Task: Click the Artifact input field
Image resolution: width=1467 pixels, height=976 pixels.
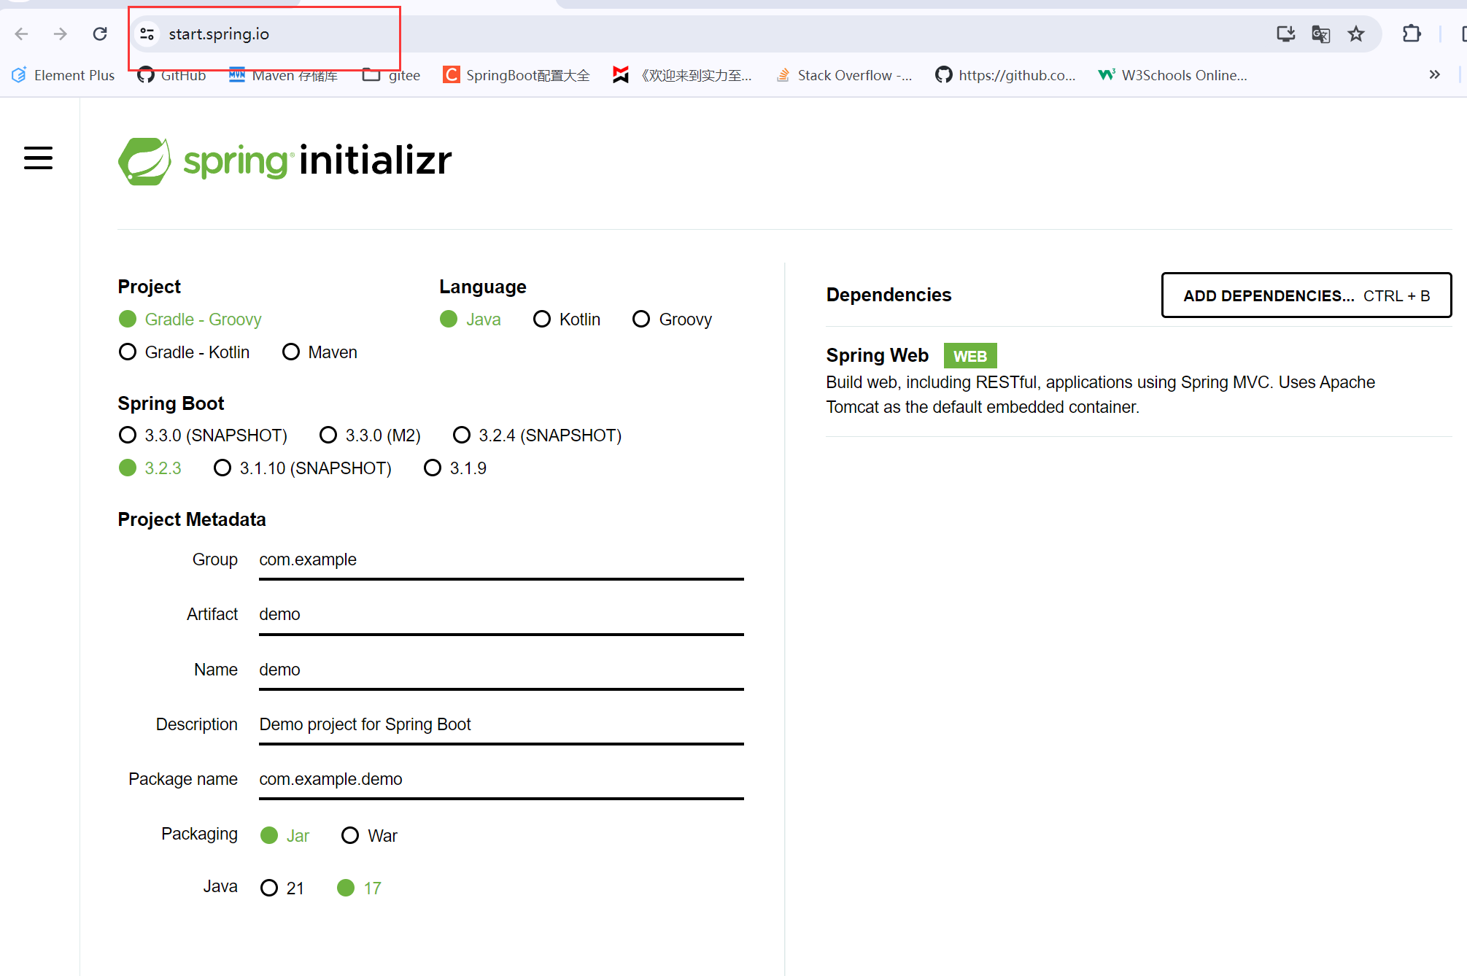Action: coord(501,614)
